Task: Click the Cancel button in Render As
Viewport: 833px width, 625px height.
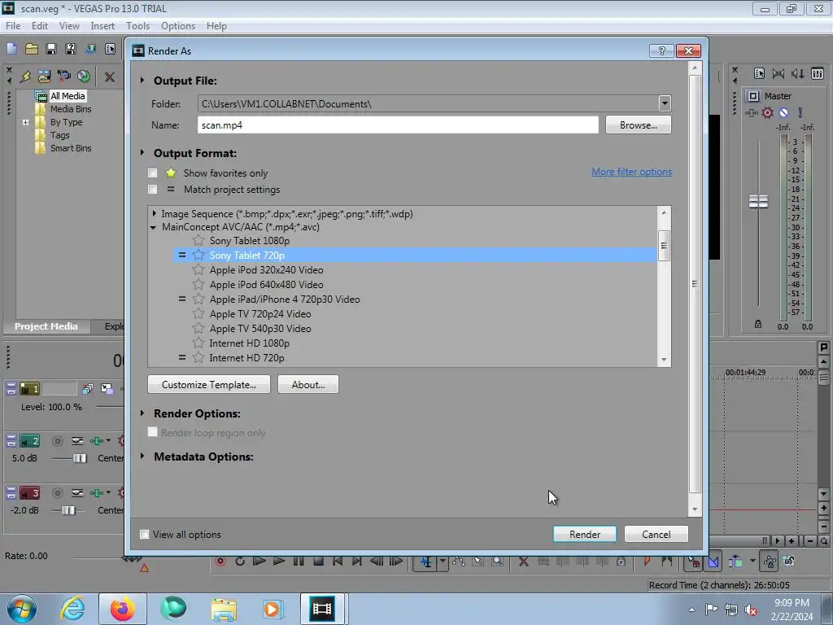Action: pyautogui.click(x=656, y=534)
